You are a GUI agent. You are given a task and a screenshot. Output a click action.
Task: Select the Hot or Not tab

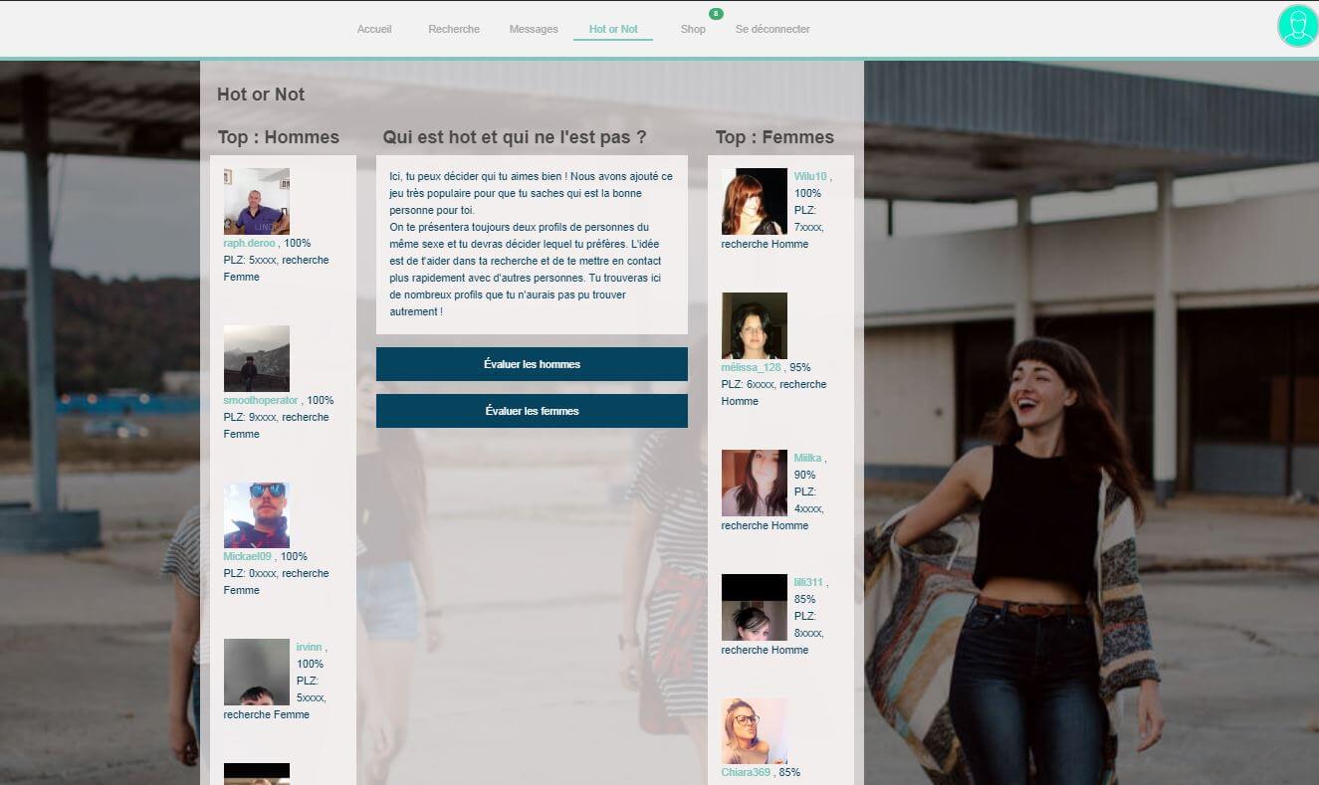pos(613,29)
